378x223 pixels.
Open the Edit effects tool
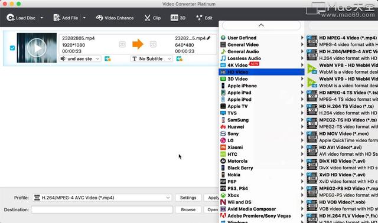point(204,18)
